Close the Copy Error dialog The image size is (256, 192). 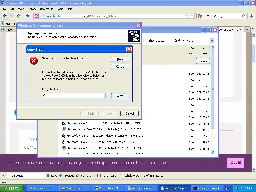tap(129, 49)
